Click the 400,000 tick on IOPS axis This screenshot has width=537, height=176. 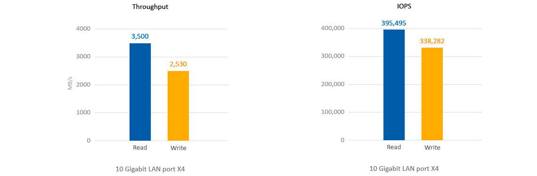click(332, 28)
